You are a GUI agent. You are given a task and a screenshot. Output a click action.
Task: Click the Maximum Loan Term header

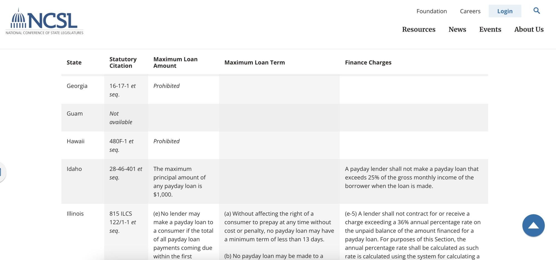pyautogui.click(x=254, y=62)
